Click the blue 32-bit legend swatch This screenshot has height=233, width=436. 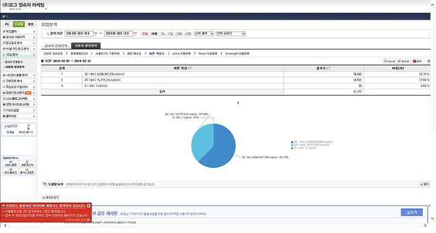click(x=292, y=142)
